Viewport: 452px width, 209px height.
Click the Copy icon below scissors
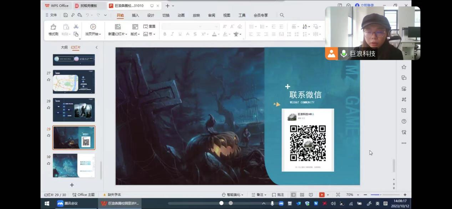tap(76, 34)
